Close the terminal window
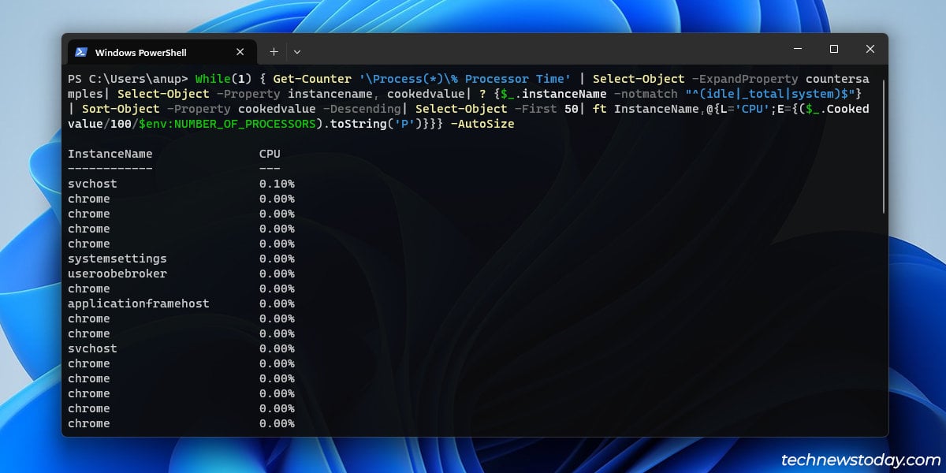Image resolution: width=946 pixels, height=473 pixels. (x=870, y=49)
